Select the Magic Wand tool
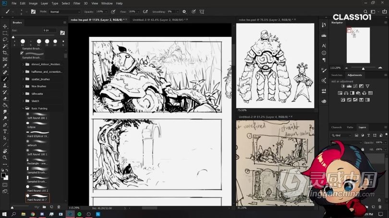Viewport: 389px width, 218px height. 5,46
